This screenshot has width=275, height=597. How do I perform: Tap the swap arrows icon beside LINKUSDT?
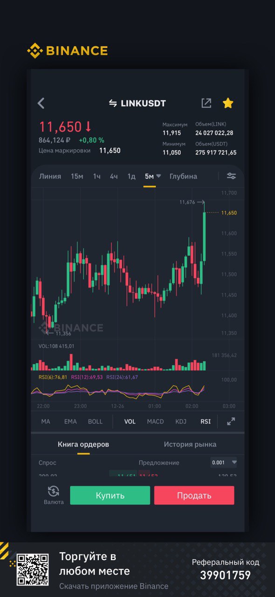(113, 103)
